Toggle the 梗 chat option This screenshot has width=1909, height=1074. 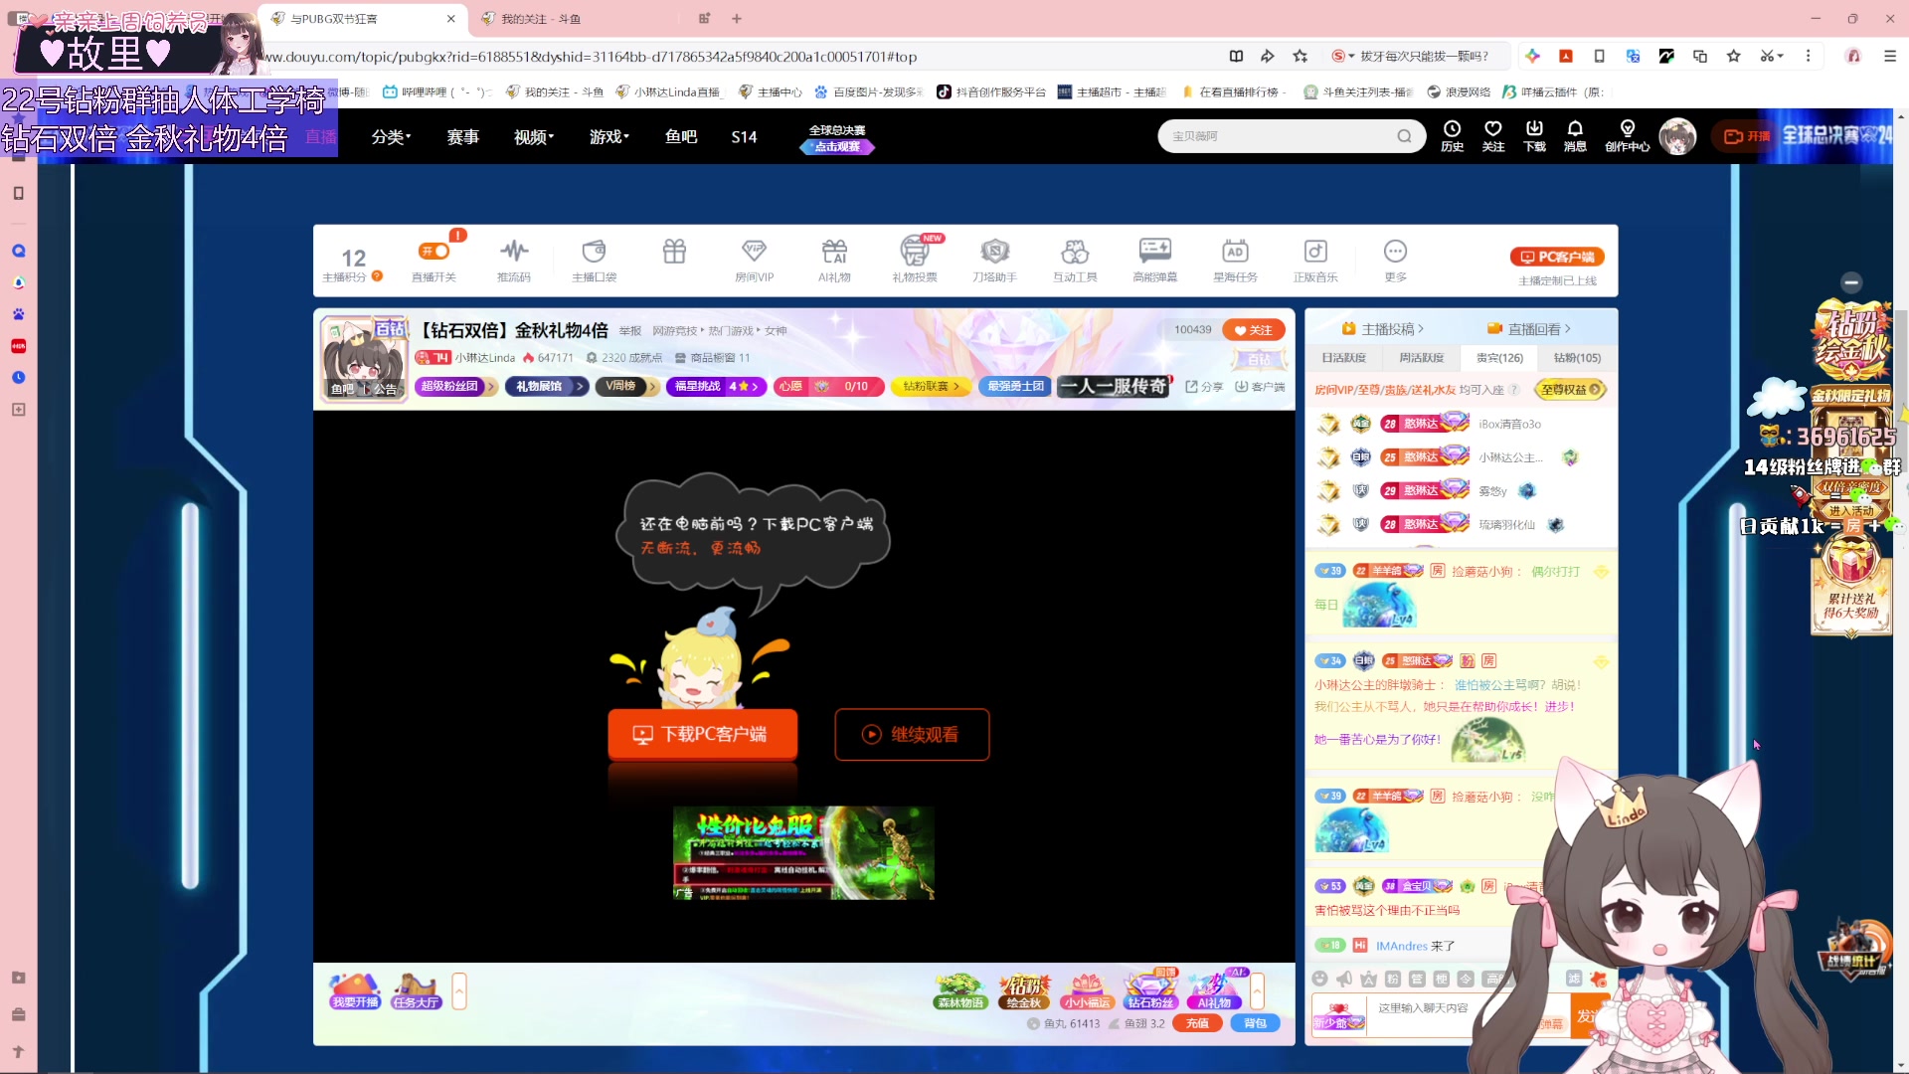pyautogui.click(x=1442, y=979)
